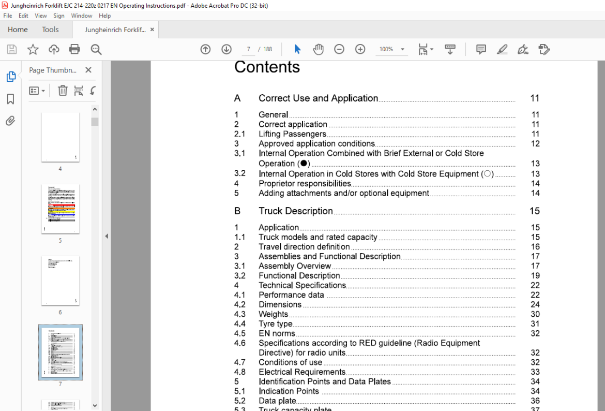Open the View menu
Viewport: 605px width, 411px height.
click(x=40, y=16)
